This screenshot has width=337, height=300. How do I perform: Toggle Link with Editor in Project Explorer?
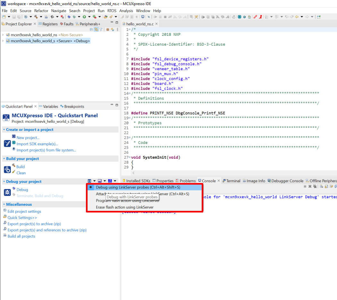tap(96, 29)
